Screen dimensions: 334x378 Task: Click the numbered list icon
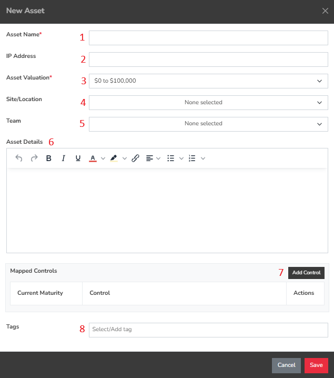(x=192, y=158)
